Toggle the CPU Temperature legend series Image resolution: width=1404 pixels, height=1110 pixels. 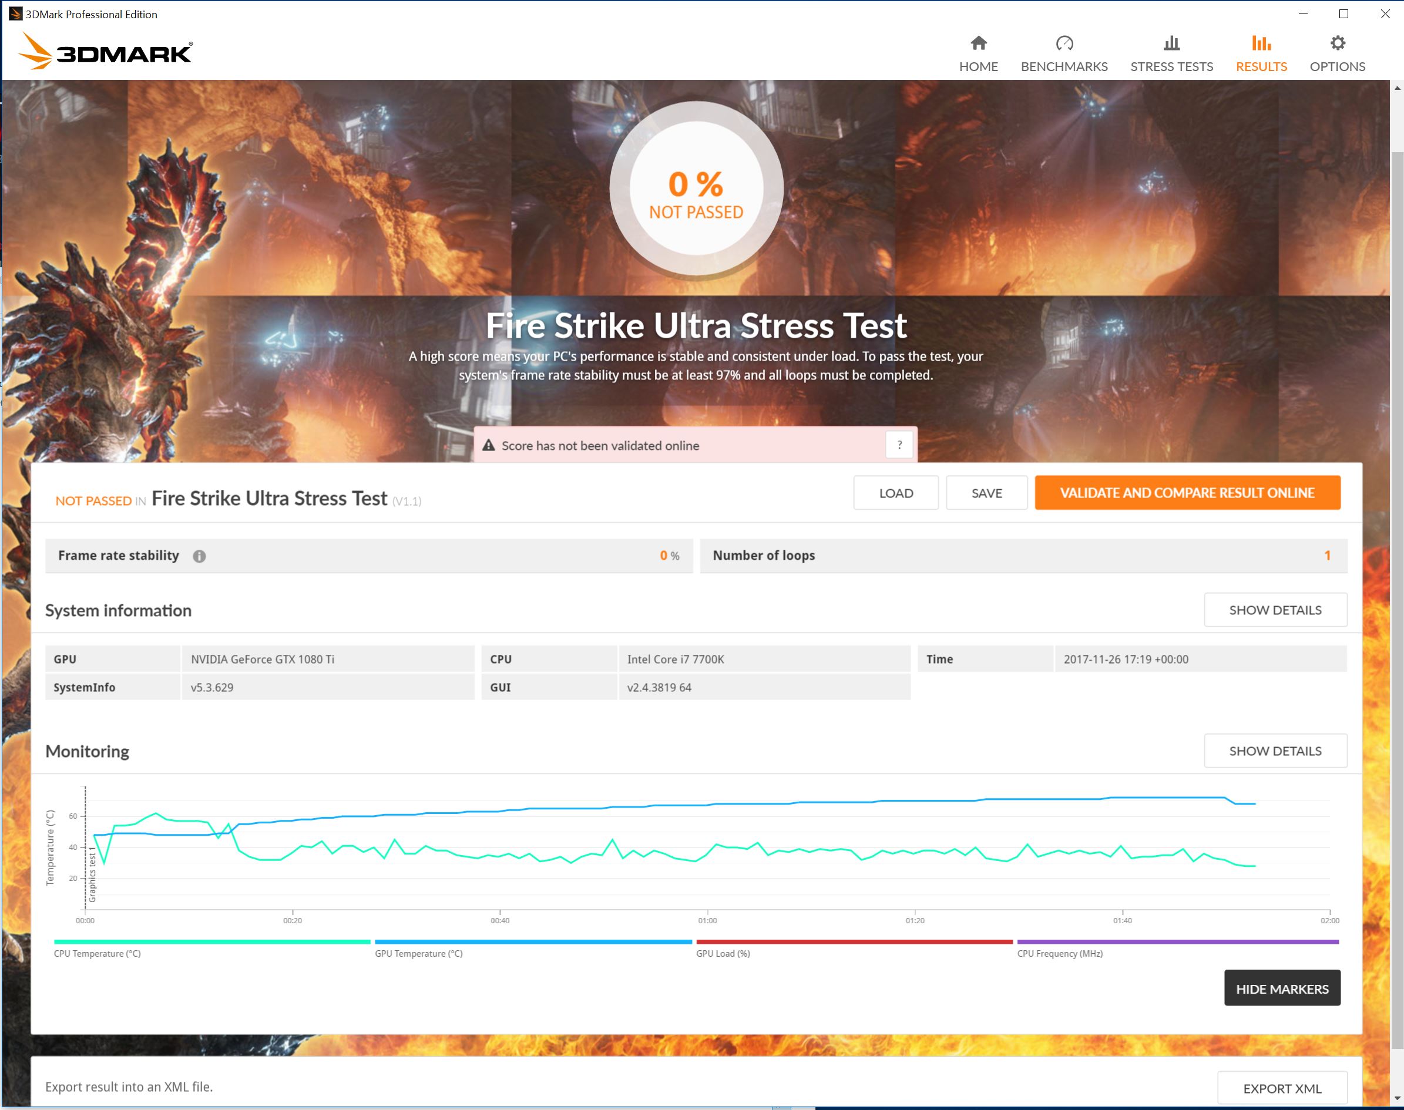click(x=212, y=941)
